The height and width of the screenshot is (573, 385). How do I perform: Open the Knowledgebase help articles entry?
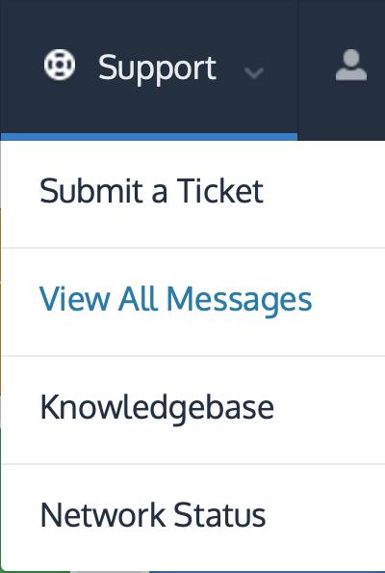157,408
